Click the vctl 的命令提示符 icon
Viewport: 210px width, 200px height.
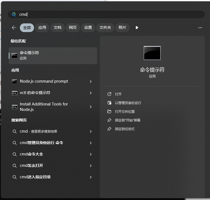pos(14,93)
